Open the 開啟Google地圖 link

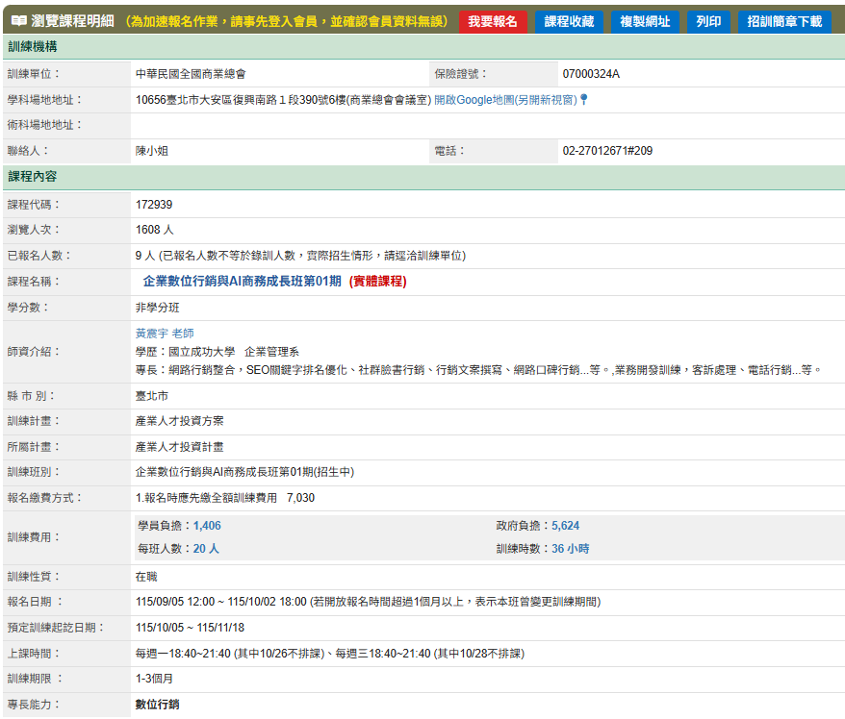point(505,100)
